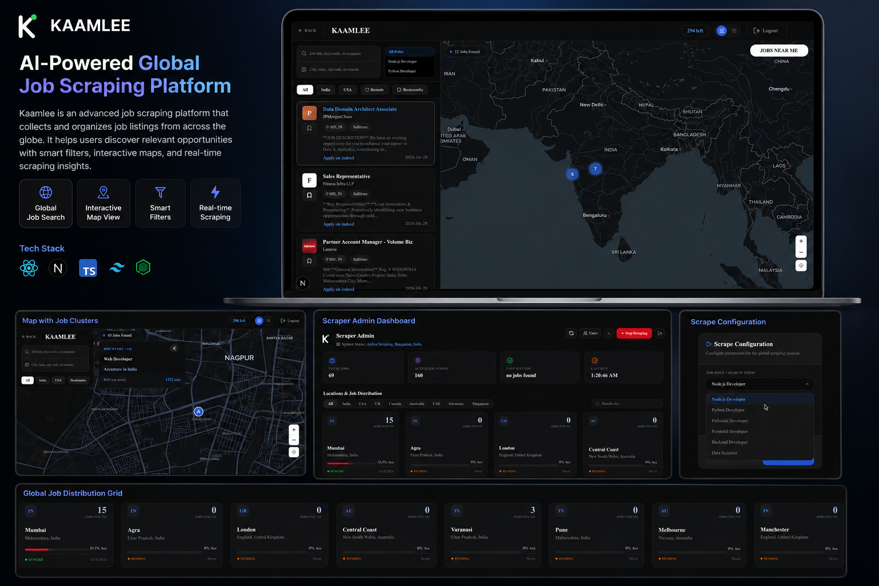Open Users in the Scraper Admin header
The image size is (879, 586).
590,333
